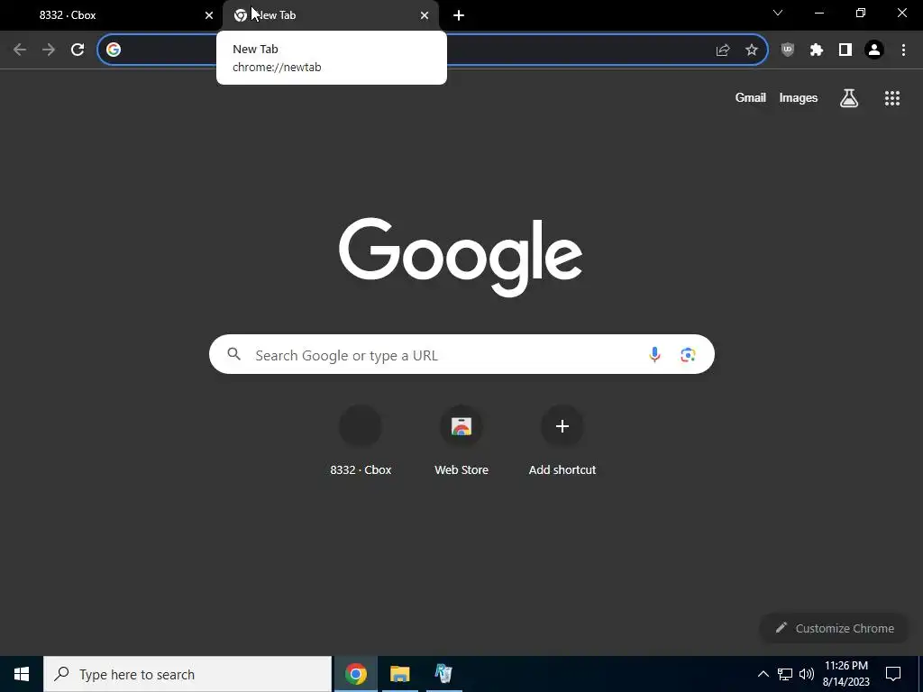
Task: Open the notification center
Action: (x=893, y=674)
